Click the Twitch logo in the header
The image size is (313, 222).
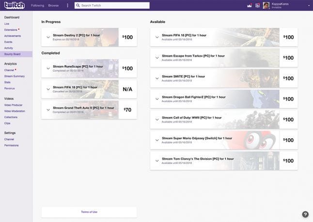pos(14,5)
